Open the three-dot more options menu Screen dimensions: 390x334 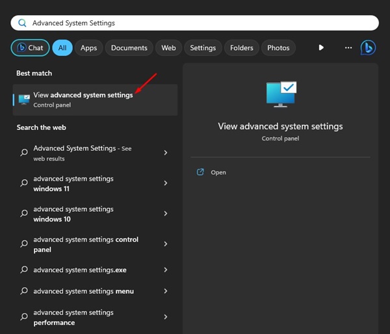coord(348,47)
